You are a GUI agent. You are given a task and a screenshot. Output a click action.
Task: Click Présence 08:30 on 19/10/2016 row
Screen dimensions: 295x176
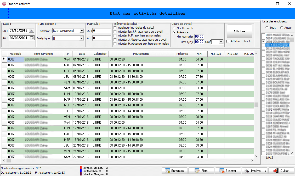click(x=183, y=140)
